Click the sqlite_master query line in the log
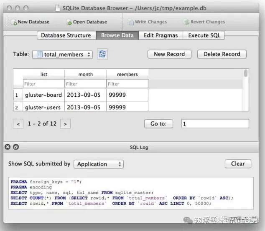Image resolution: width=265 pixels, height=231 pixels. point(82,193)
